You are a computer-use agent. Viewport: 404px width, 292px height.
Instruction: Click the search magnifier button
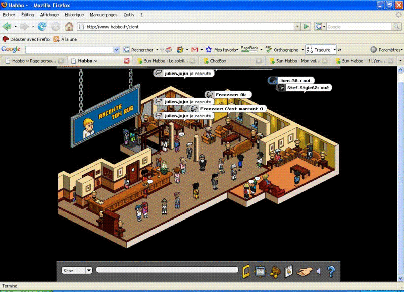coord(396,27)
